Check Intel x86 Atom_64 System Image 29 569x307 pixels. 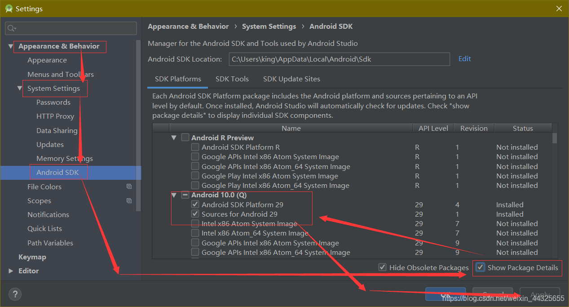[x=195, y=233]
